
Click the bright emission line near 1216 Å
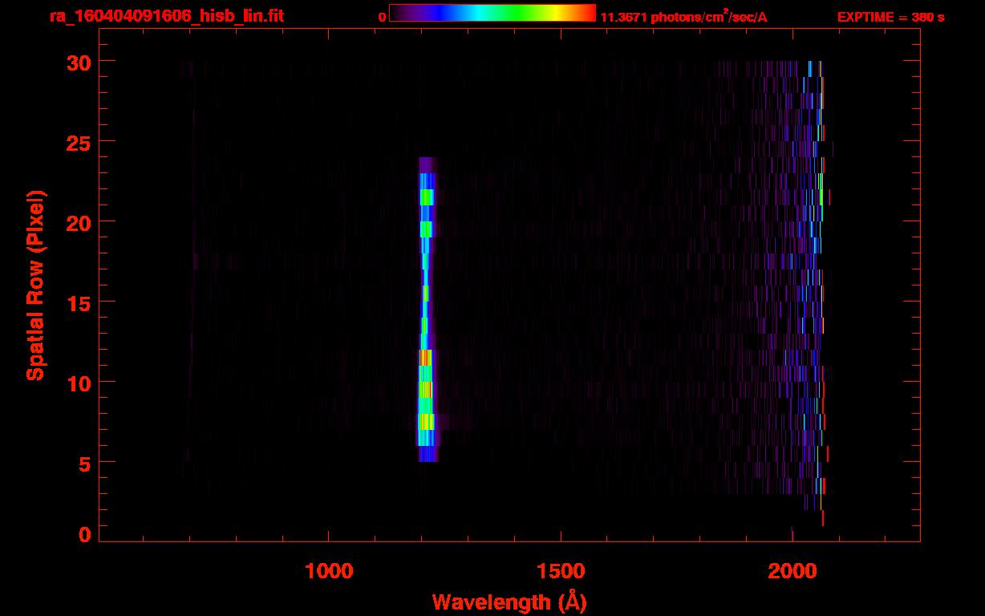426,309
